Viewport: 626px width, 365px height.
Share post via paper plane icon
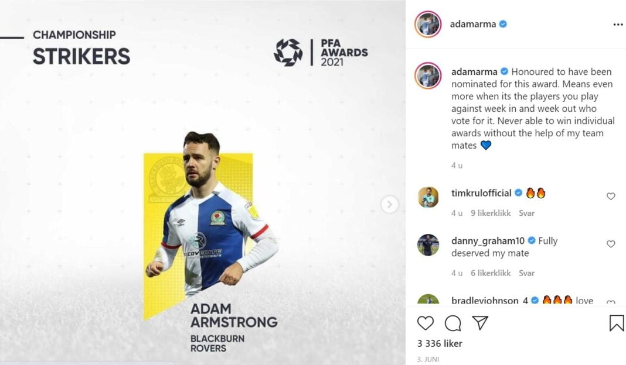[x=480, y=323]
